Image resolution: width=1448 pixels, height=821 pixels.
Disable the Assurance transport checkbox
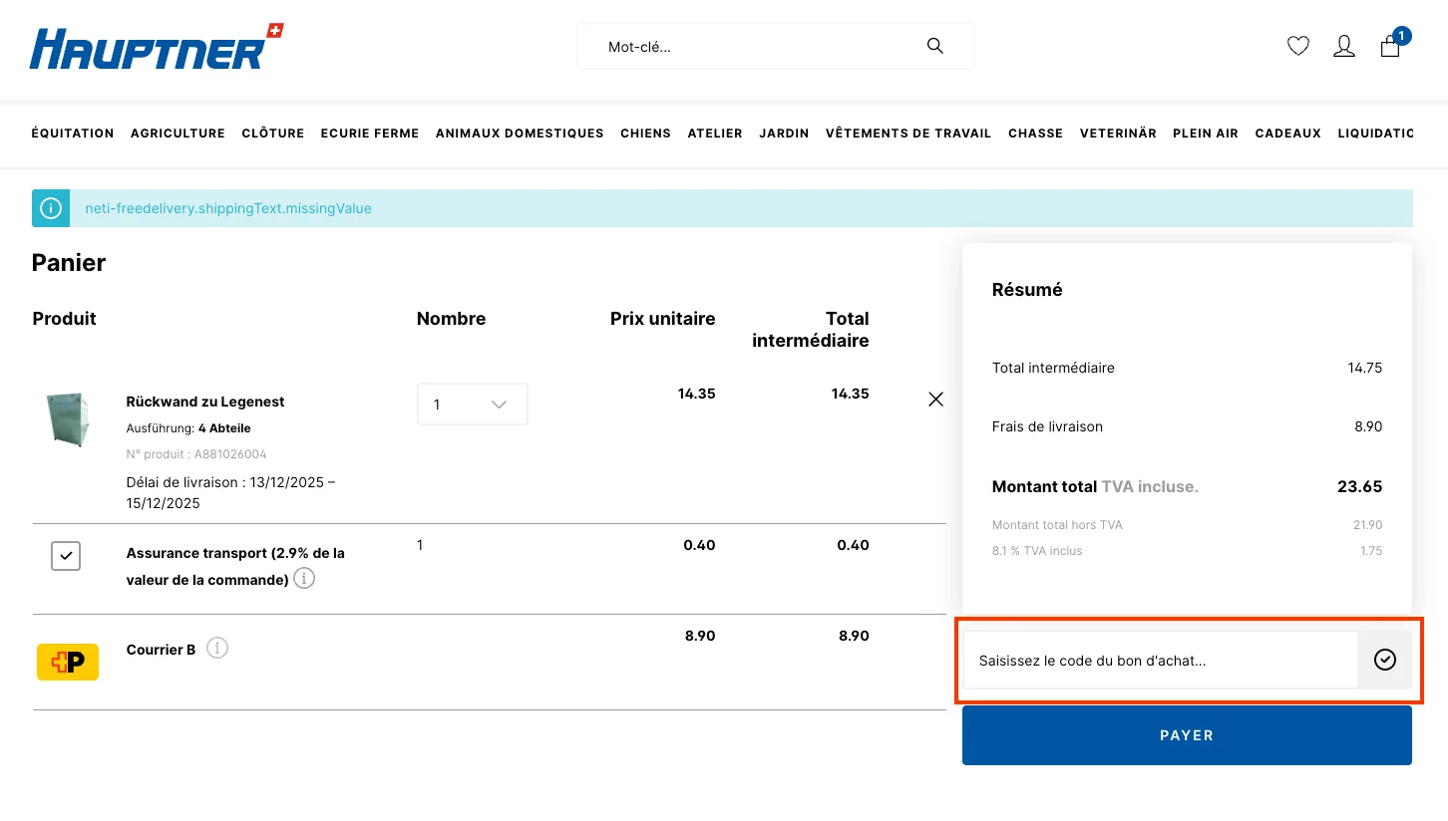(66, 556)
